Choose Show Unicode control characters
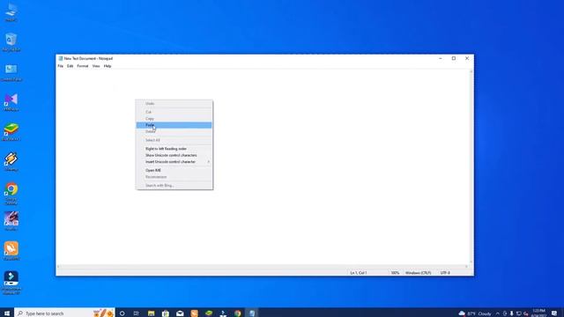Viewport: 564px width, 317px height. pyautogui.click(x=174, y=155)
